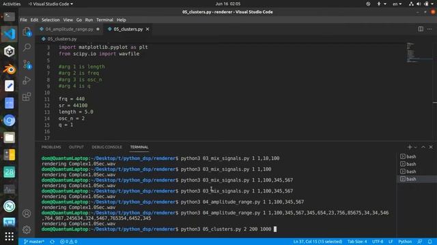
Task: Close the 05_clusters.py tab
Action: pos(147,29)
